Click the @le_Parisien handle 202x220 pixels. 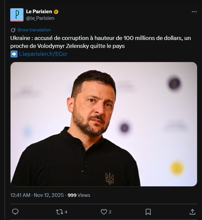(40, 18)
